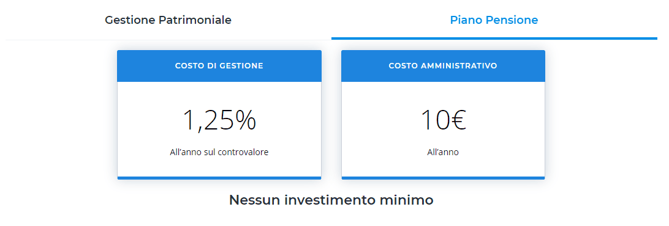The width and height of the screenshot is (669, 226).
Task: Click the 'Nessun investimento minimo' heading
Action: [x=331, y=200]
